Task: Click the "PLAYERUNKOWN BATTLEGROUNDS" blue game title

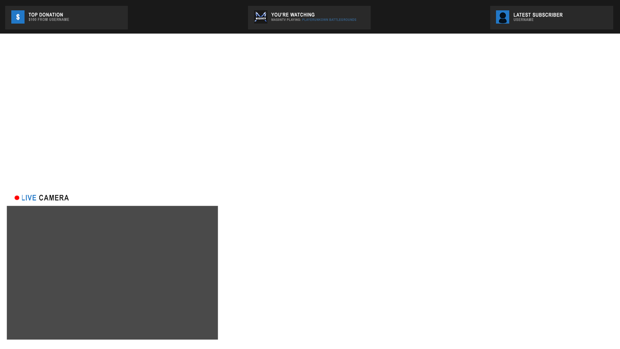Action: [x=329, y=20]
